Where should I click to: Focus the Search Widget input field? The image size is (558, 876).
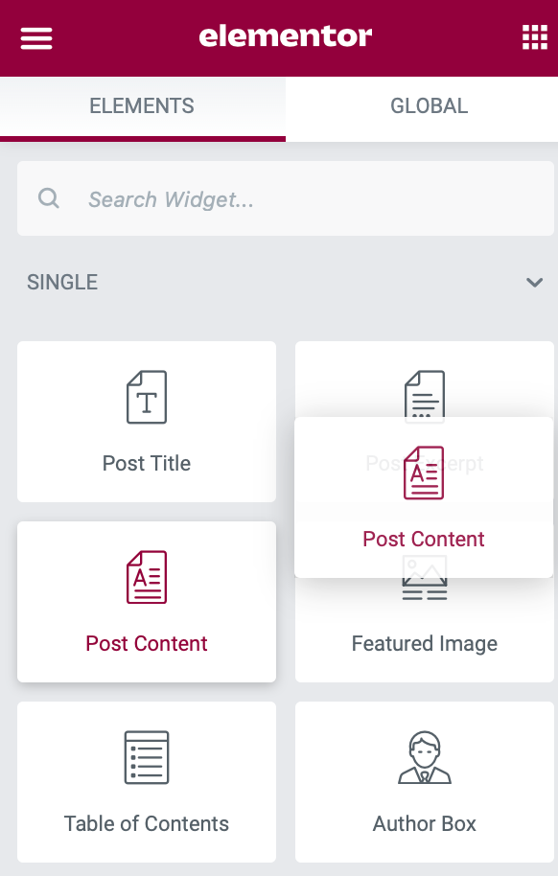point(286,198)
